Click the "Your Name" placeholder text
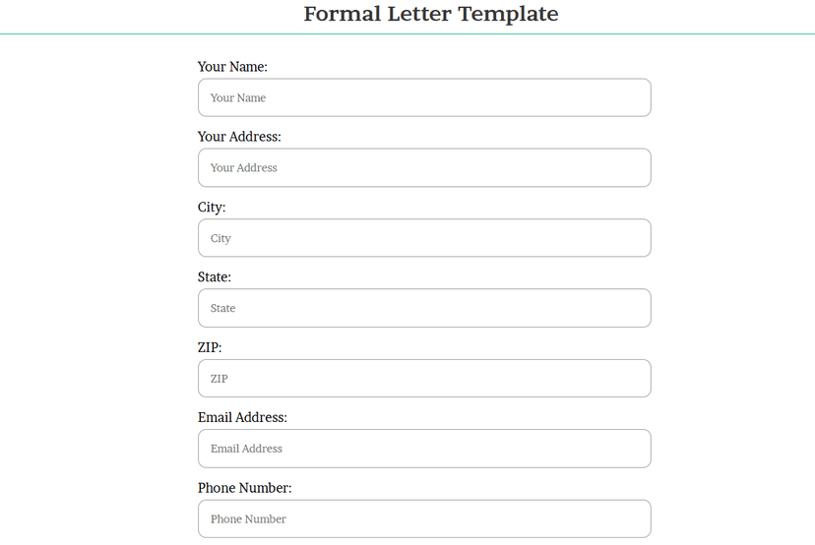 tap(238, 98)
